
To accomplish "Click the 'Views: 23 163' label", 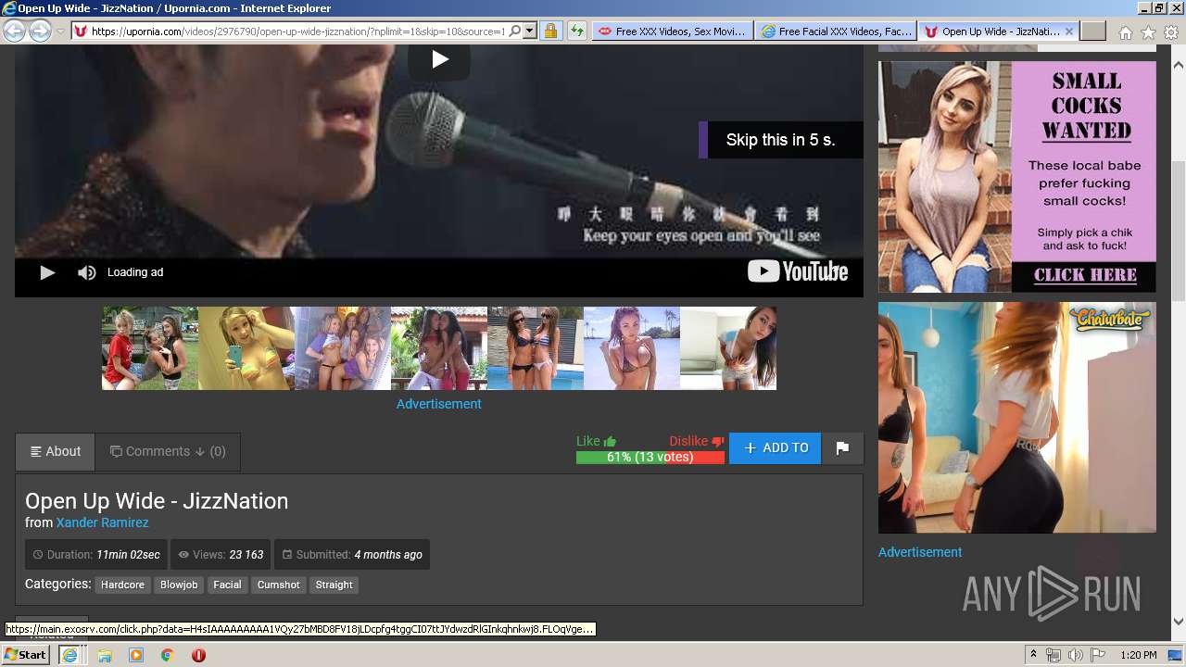I will point(221,555).
